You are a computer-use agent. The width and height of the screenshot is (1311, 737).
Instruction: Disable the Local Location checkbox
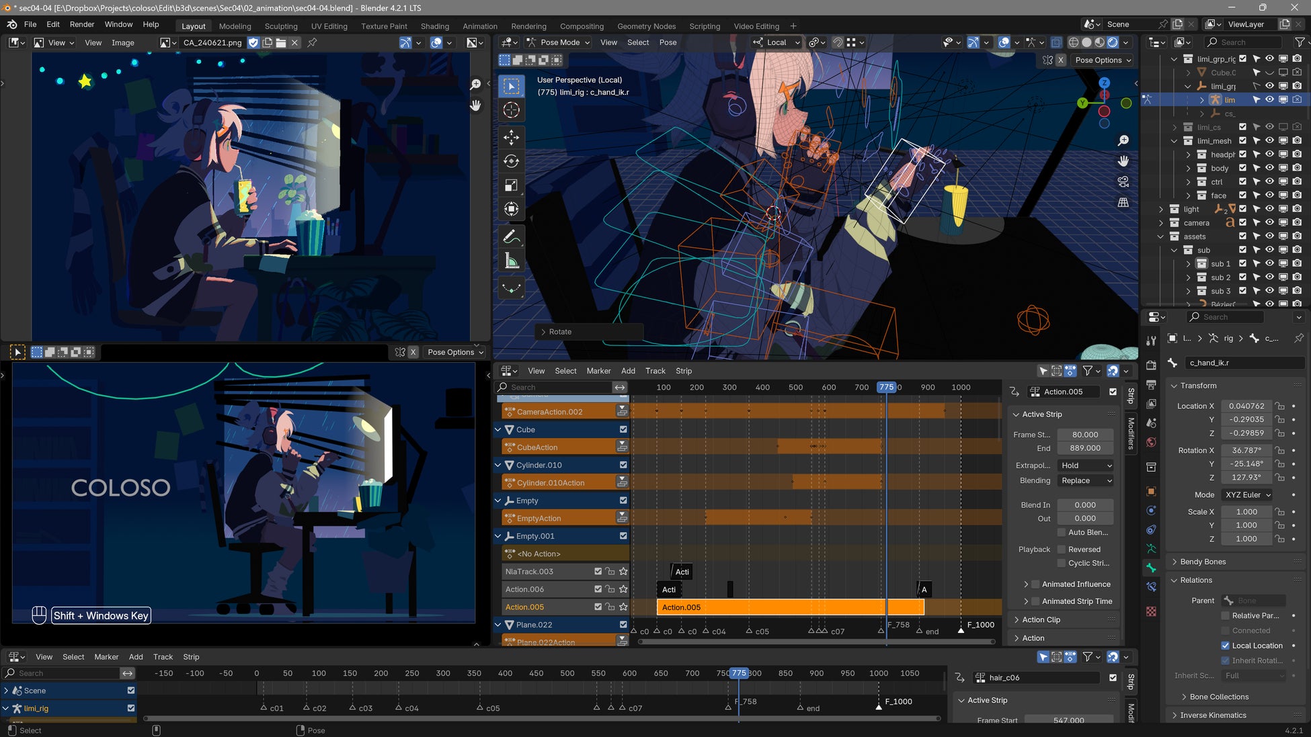[1225, 646]
